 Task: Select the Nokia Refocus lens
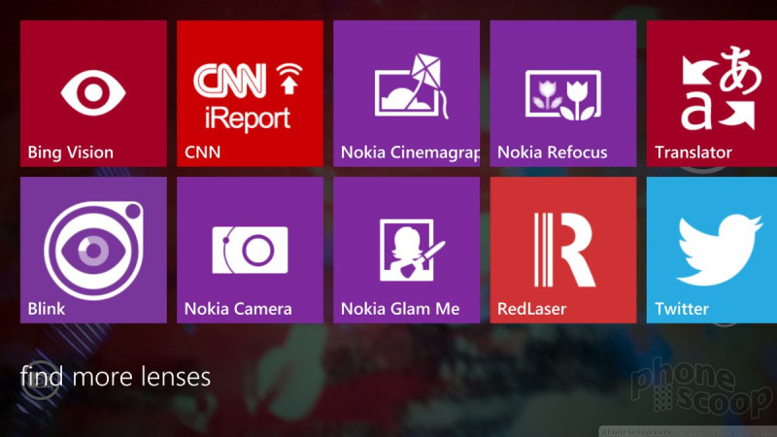pos(563,93)
